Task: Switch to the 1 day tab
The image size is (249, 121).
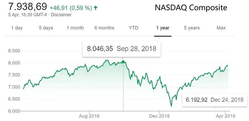Action: click(x=17, y=28)
